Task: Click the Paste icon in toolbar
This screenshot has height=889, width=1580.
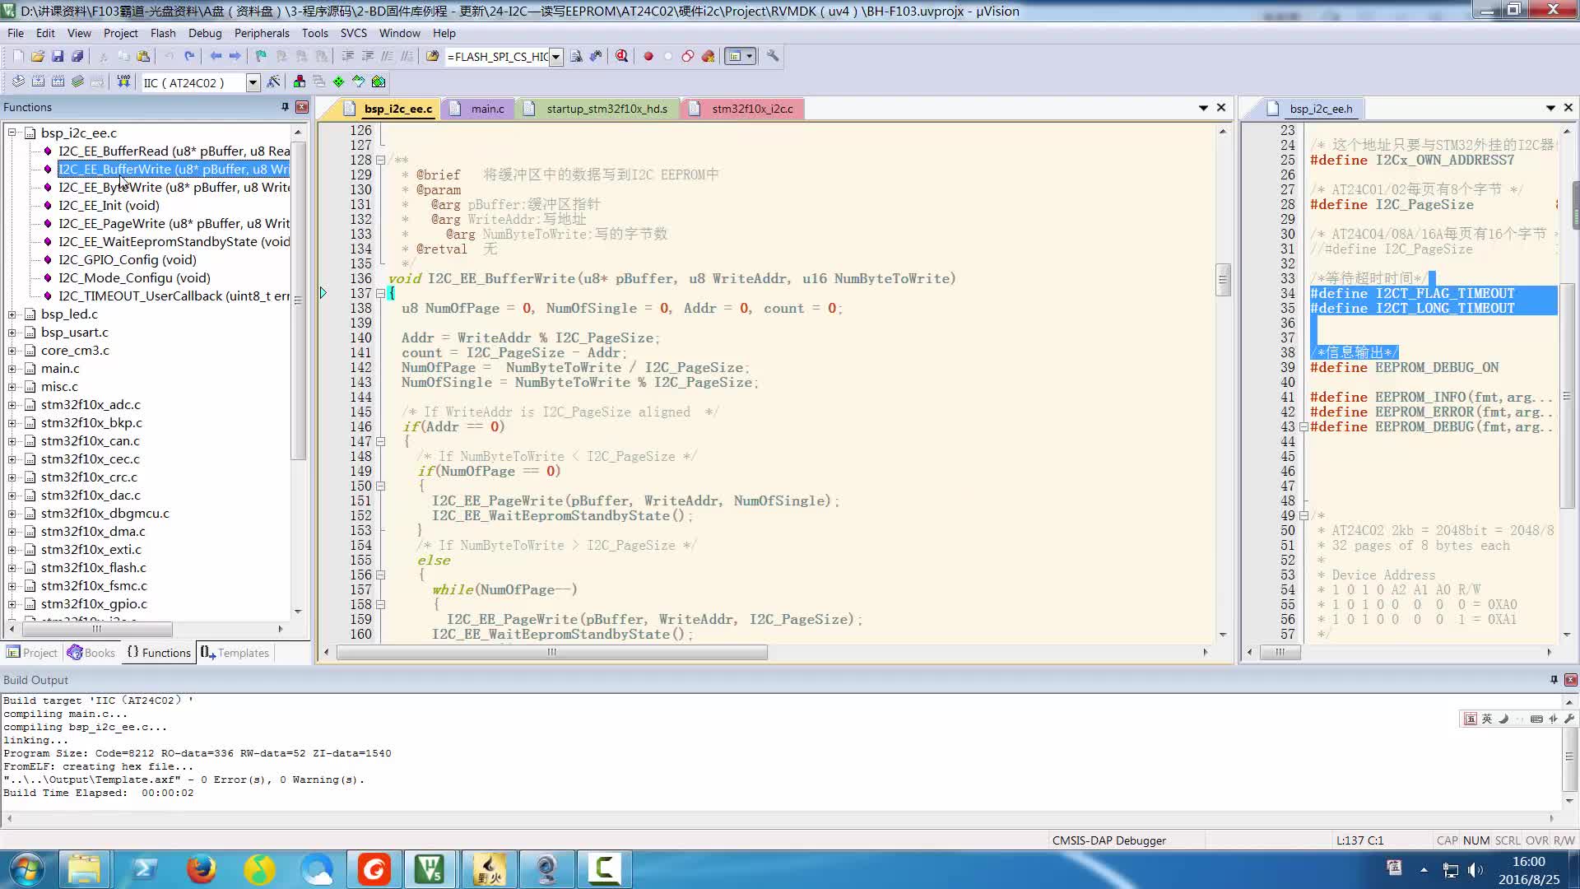Action: pos(143,56)
